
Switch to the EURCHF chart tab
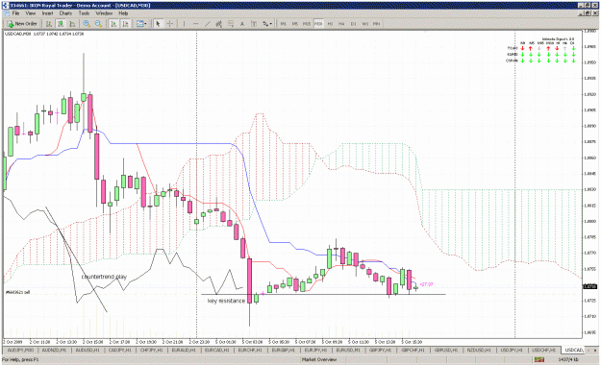click(250, 350)
